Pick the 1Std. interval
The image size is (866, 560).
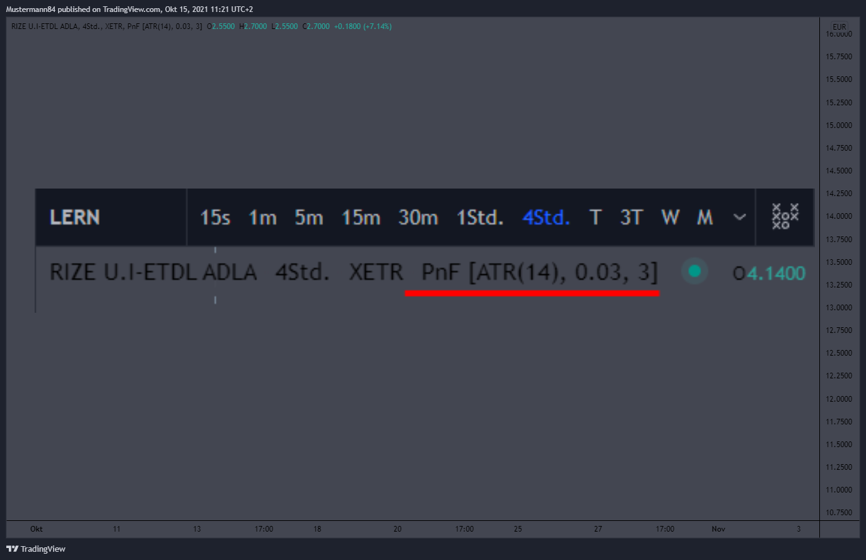click(480, 218)
